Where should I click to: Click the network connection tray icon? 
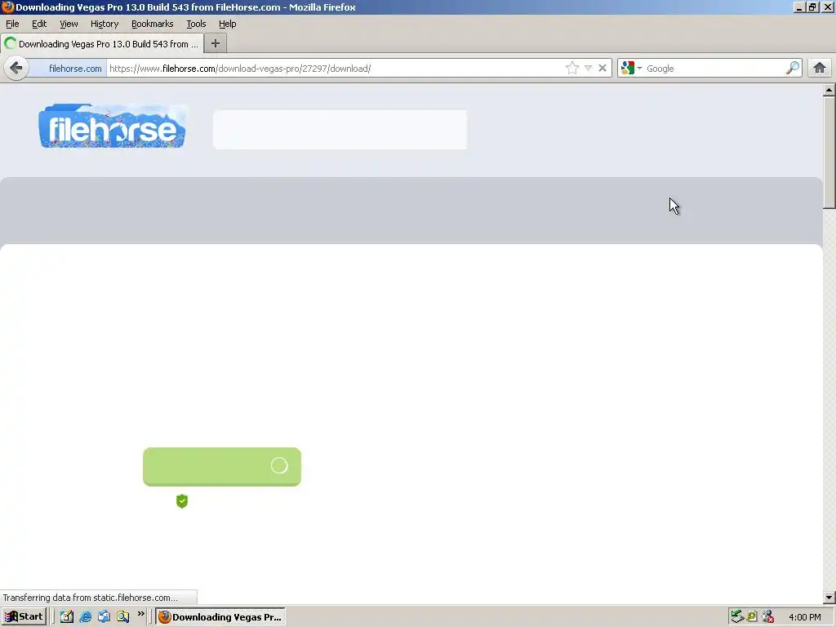767,617
